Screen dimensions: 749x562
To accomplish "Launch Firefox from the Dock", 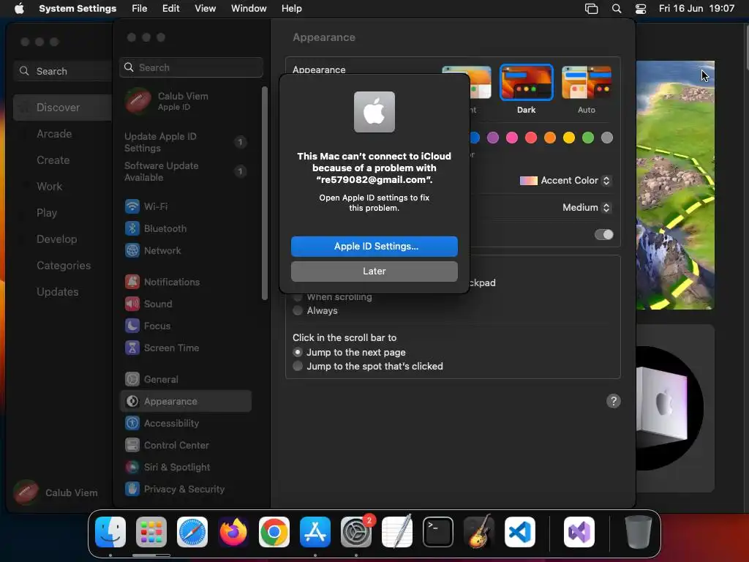I will tap(233, 532).
